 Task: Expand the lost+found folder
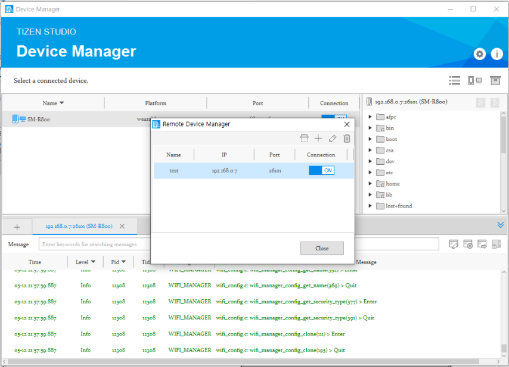tap(370, 206)
